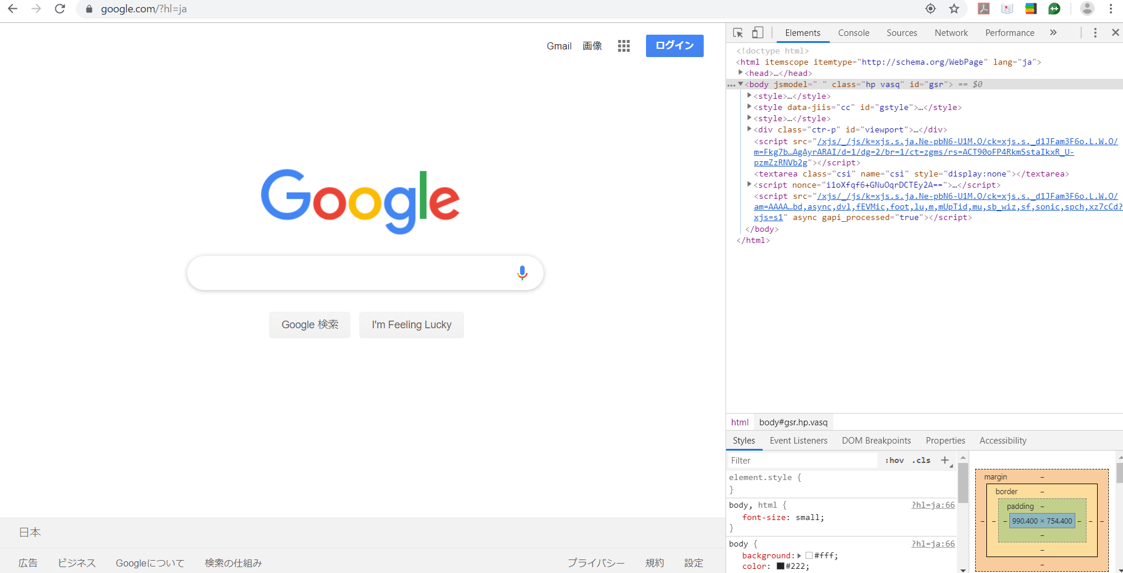Image resolution: width=1123 pixels, height=573 pixels.
Task: Toggle the device toolbar emulation
Action: coord(757,32)
